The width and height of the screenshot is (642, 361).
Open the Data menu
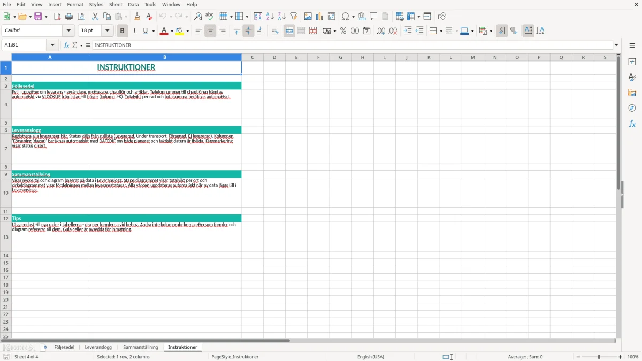(133, 4)
